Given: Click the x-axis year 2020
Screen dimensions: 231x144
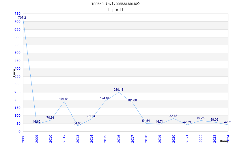Looking at the screenshot, I should 174,139.
